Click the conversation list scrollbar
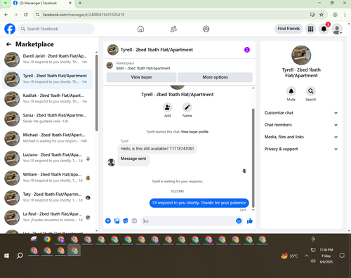This screenshot has height=278, width=351. (97, 93)
